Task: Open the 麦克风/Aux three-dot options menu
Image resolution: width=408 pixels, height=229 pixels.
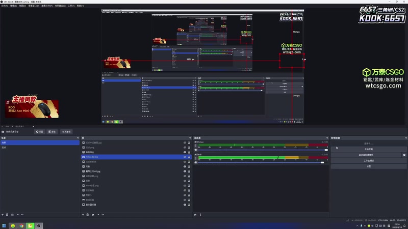Action: coord(196,146)
